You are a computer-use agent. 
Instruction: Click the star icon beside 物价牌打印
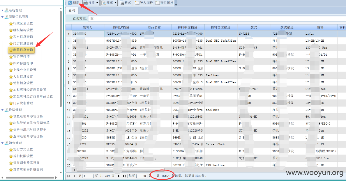coord(11,57)
